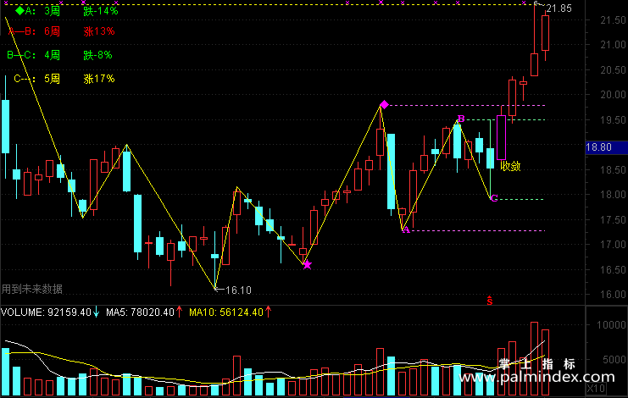The height and width of the screenshot is (398, 628).
Task: Click the highlighted 18.80 price tag
Action: 606,147
